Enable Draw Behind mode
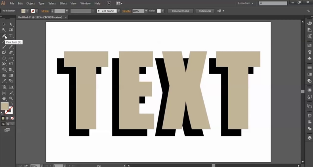This screenshot has height=167, width=313. 8,124
